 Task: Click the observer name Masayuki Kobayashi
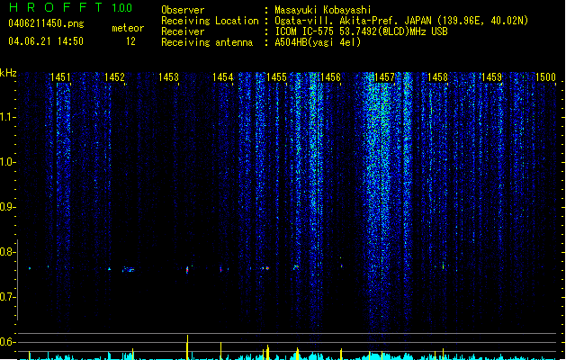pos(323,10)
